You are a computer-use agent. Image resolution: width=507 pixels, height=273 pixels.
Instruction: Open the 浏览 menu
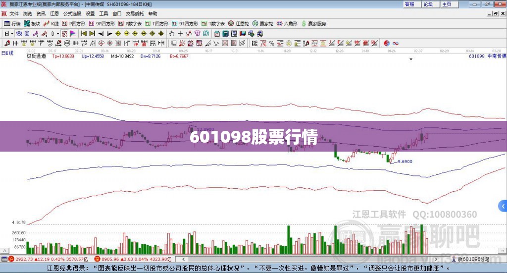pos(28,13)
